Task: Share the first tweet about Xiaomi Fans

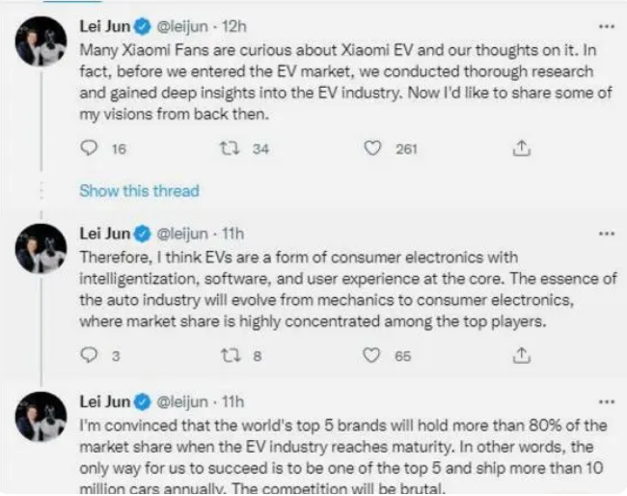Action: coord(521,149)
